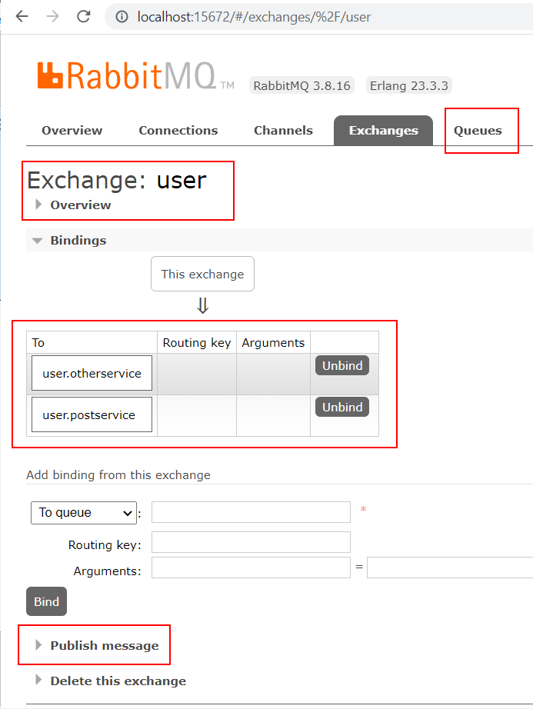
Task: Open the Connections tab
Action: (x=178, y=131)
